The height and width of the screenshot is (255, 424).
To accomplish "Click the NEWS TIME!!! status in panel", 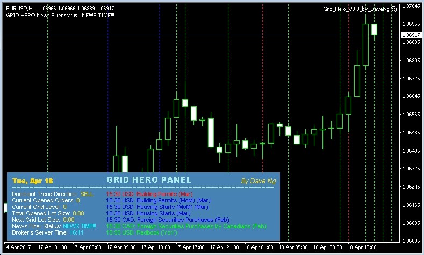I will pos(80,227).
